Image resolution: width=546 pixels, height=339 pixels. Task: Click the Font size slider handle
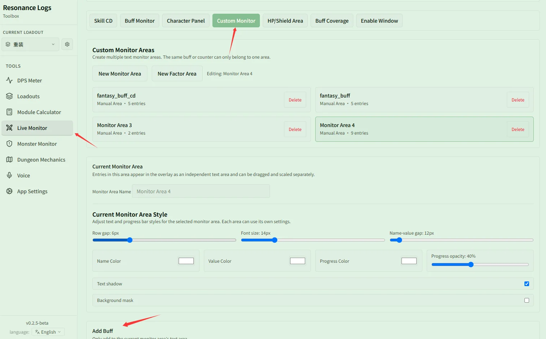tap(275, 240)
